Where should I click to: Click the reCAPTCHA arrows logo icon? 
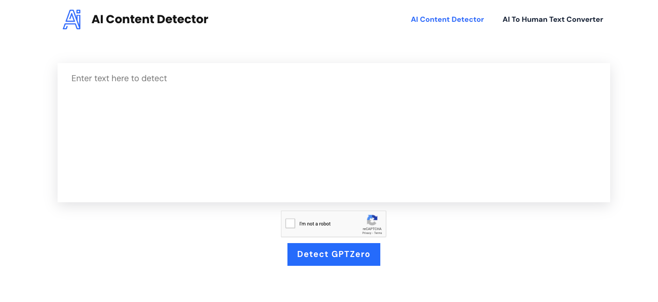click(x=372, y=220)
